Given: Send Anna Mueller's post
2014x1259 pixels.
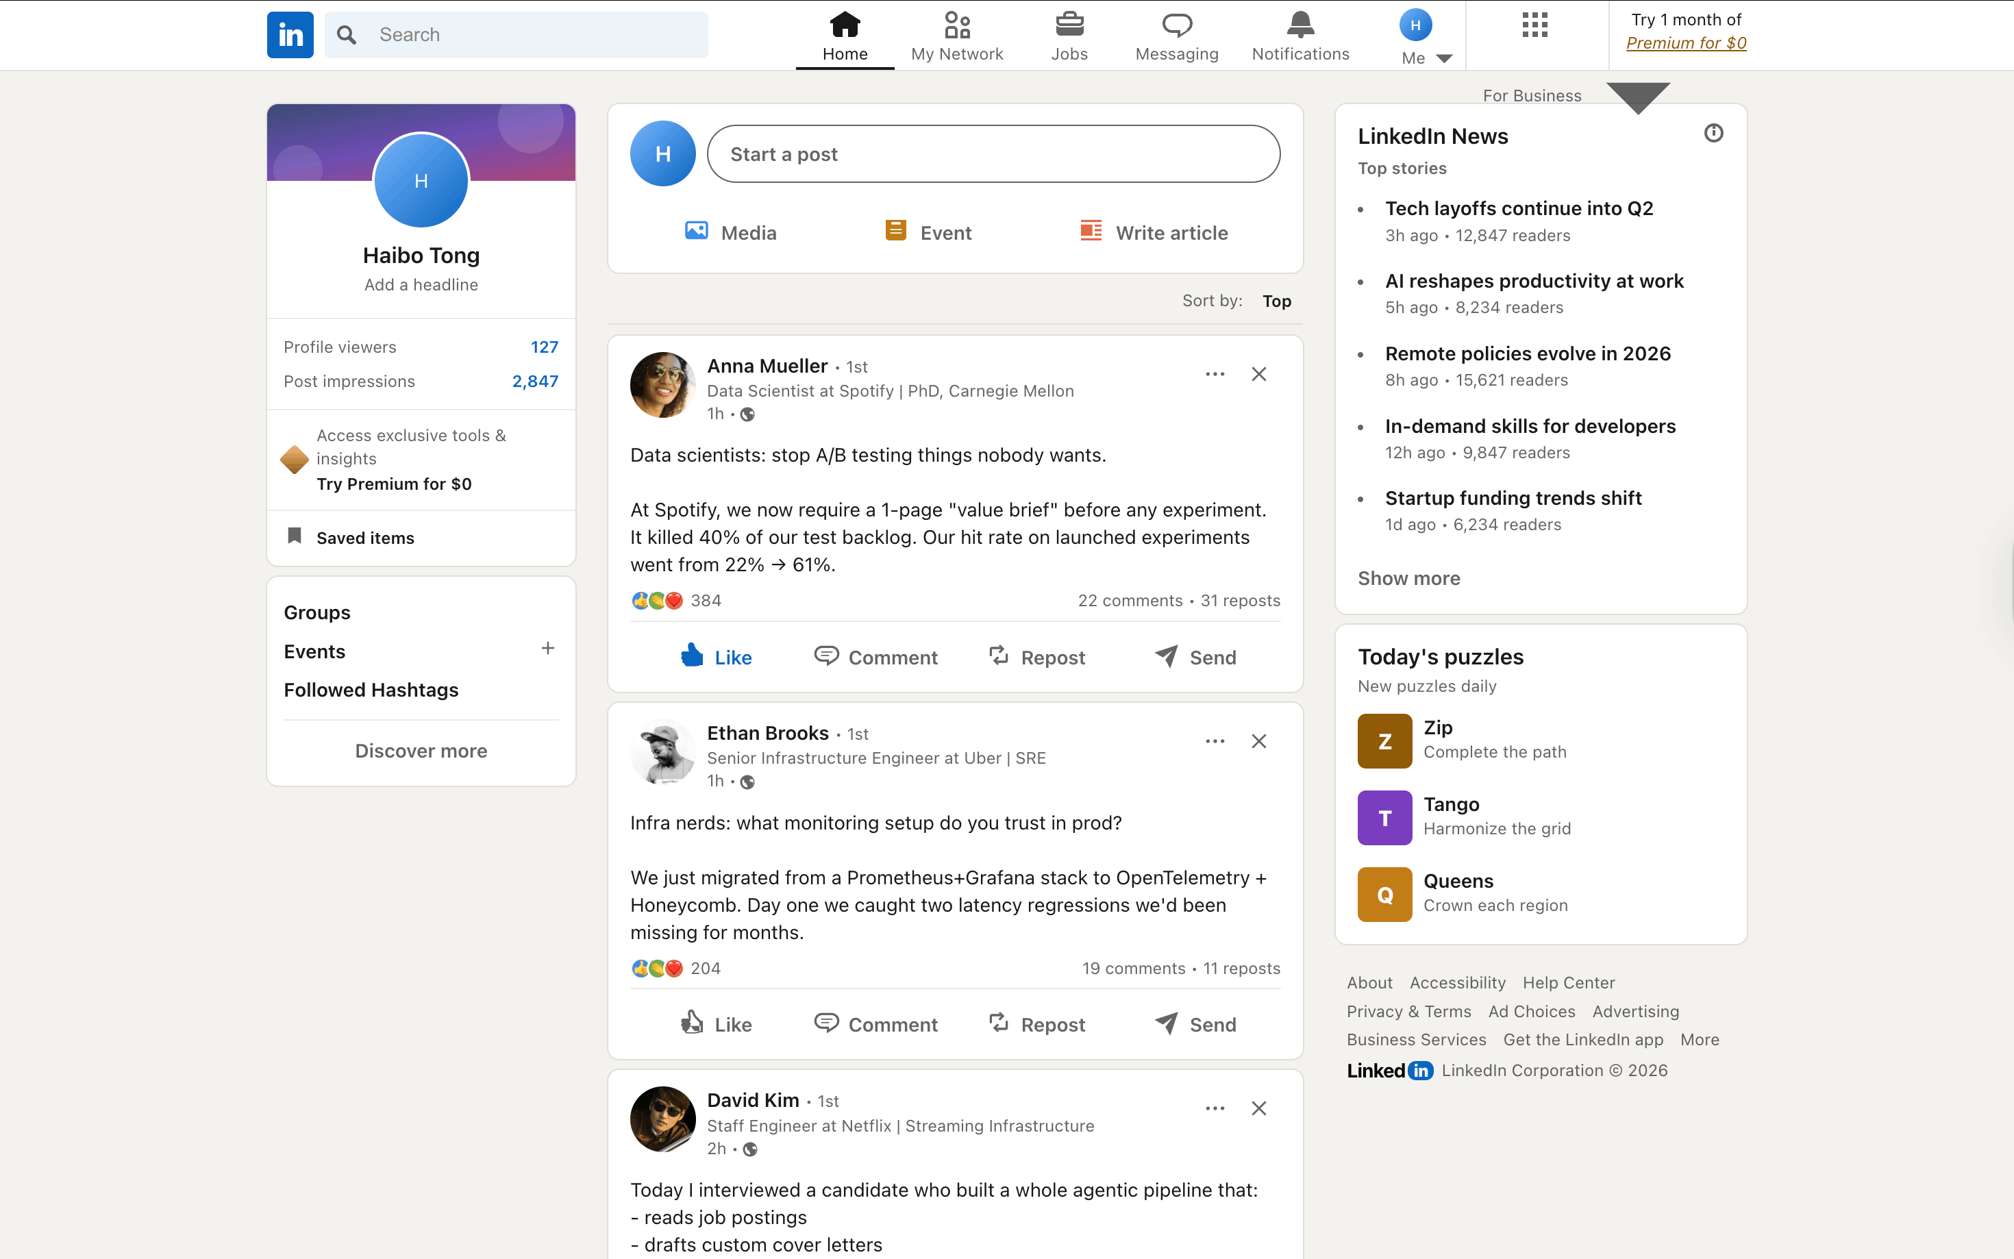Looking at the screenshot, I should point(1195,657).
